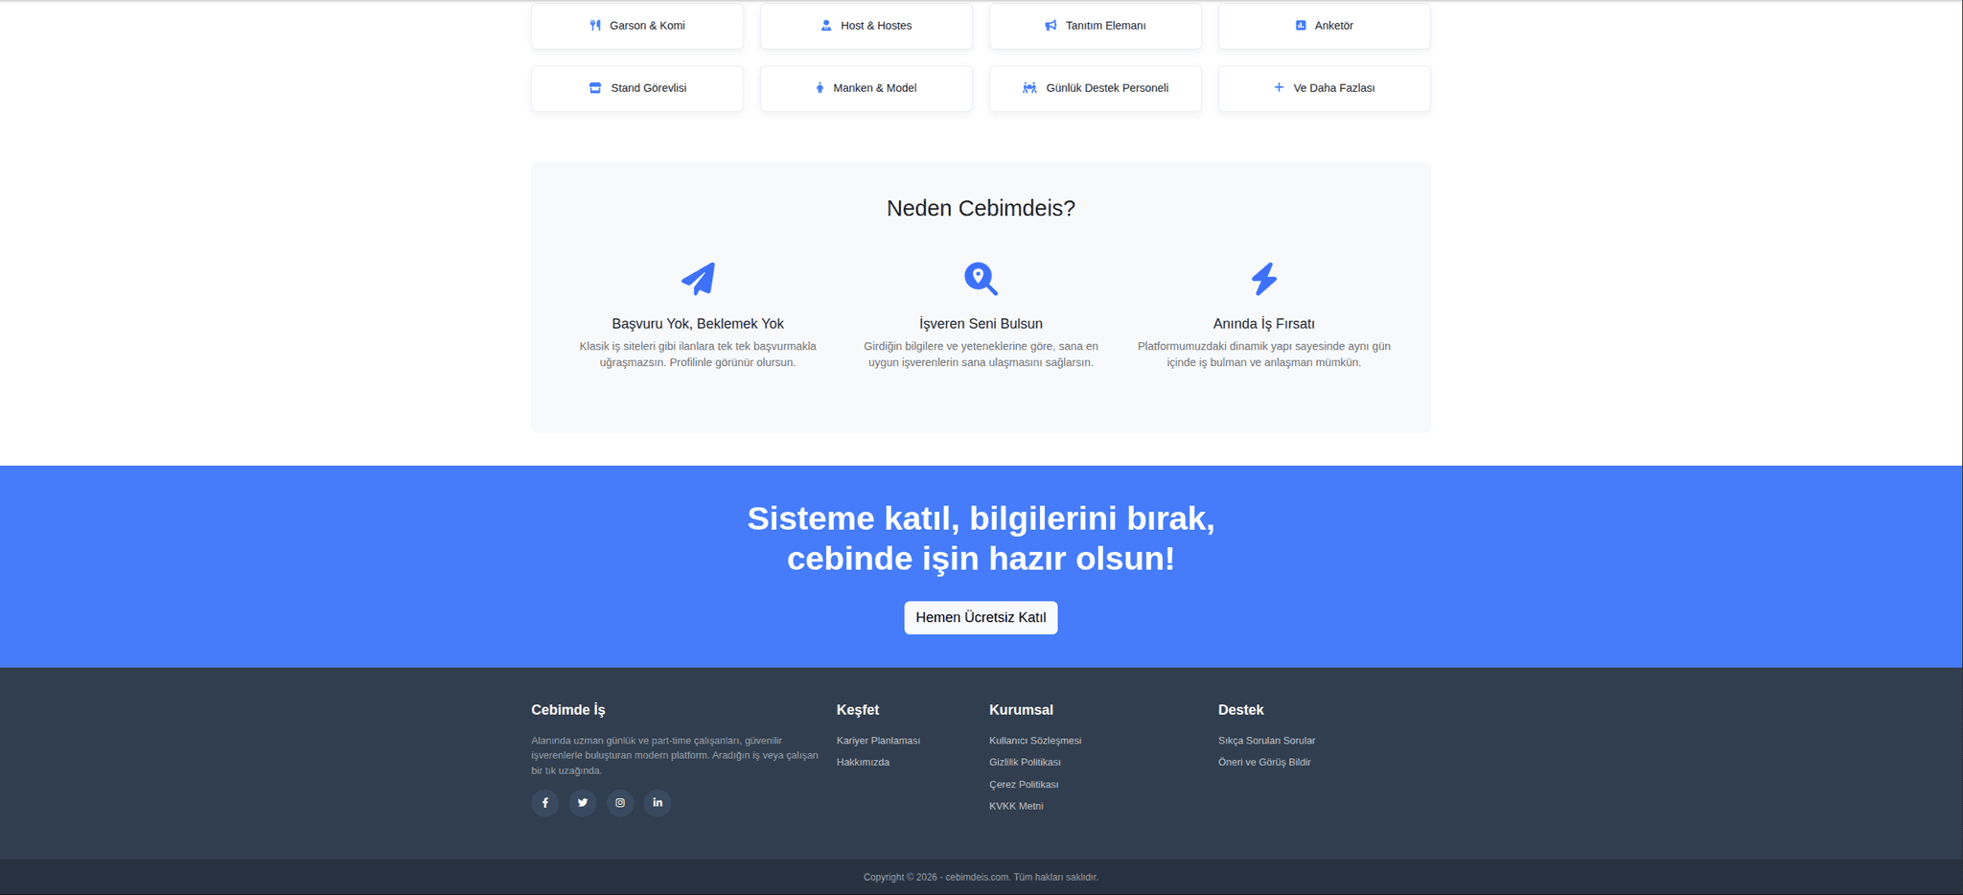The image size is (1963, 895).
Task: Click the Başvuru Yok, Beklemek Yok title
Action: [x=698, y=324]
